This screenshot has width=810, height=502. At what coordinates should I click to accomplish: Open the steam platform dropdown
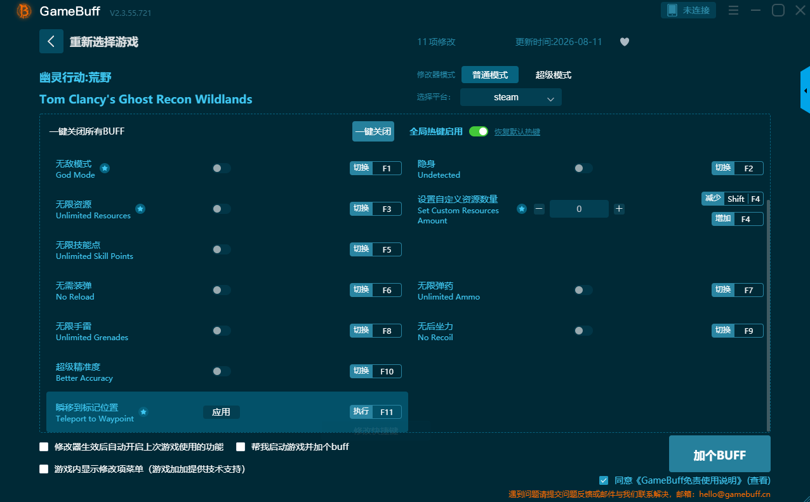(511, 97)
